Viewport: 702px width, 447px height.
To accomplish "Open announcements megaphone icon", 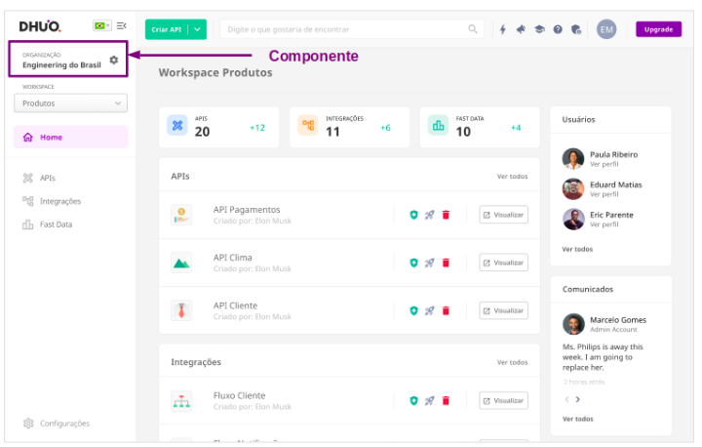I will (521, 29).
